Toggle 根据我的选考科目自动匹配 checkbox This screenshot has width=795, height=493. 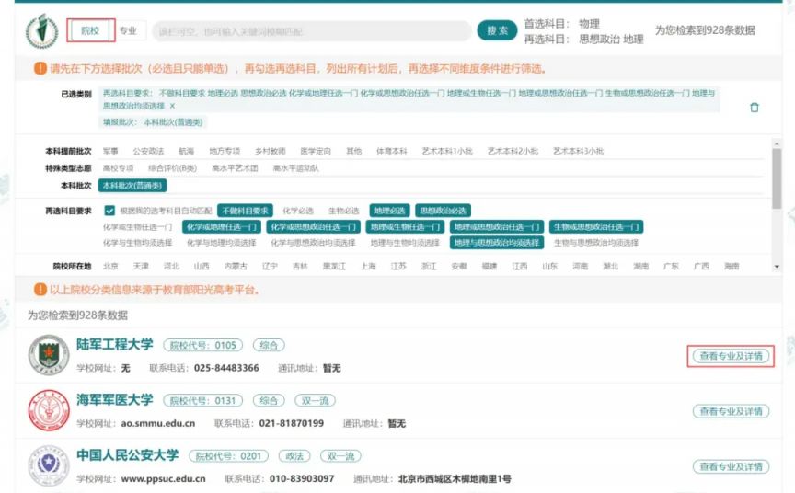109,211
